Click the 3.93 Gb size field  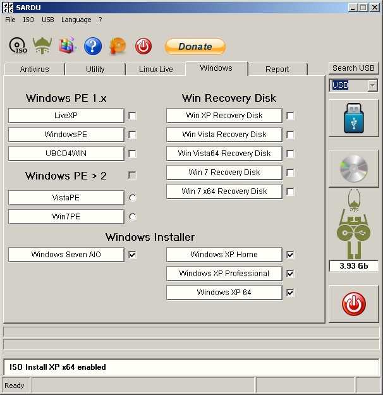[x=353, y=266]
